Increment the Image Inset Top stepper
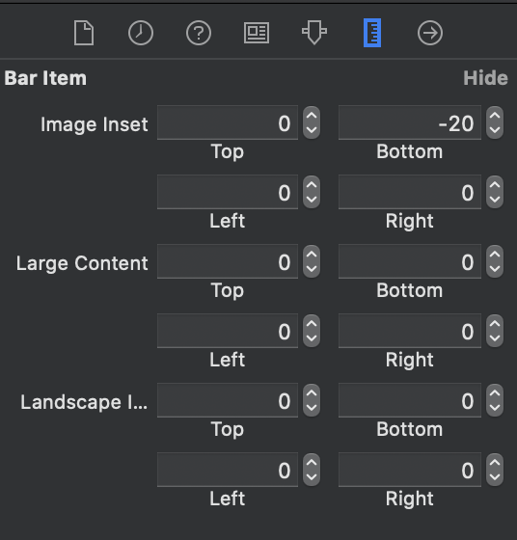This screenshot has height=540, width=517. tap(312, 116)
